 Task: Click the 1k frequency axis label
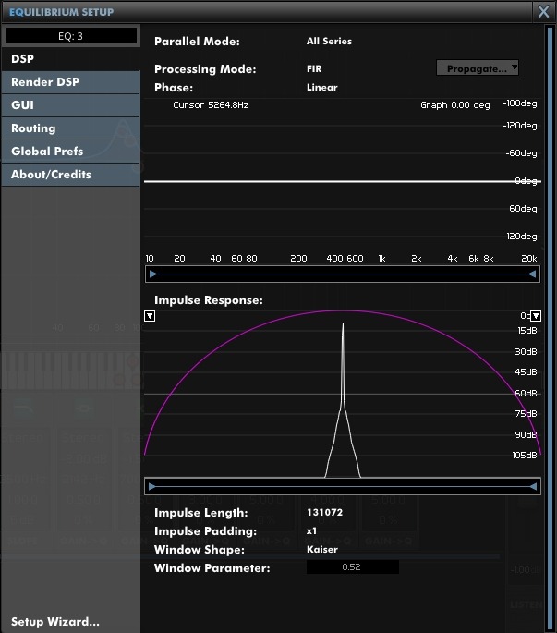tap(381, 259)
